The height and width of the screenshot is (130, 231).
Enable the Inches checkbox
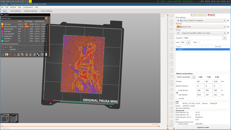click(178, 98)
